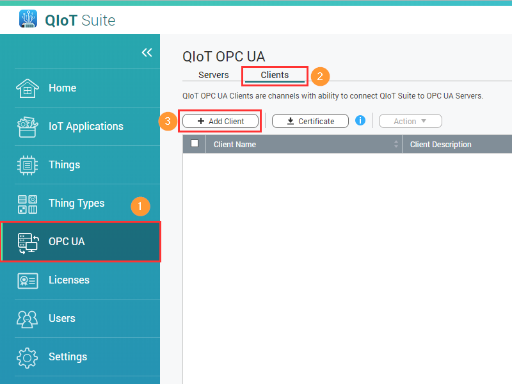Switch to the Clients tab
This screenshot has height=384, width=512.
[x=275, y=75]
